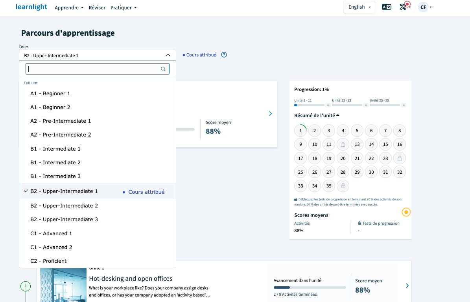This screenshot has width=470, height=302.
Task: Click the CF user avatar
Action: coord(423,7)
